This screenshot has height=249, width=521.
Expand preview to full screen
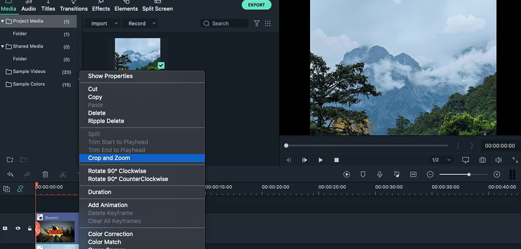point(515,160)
